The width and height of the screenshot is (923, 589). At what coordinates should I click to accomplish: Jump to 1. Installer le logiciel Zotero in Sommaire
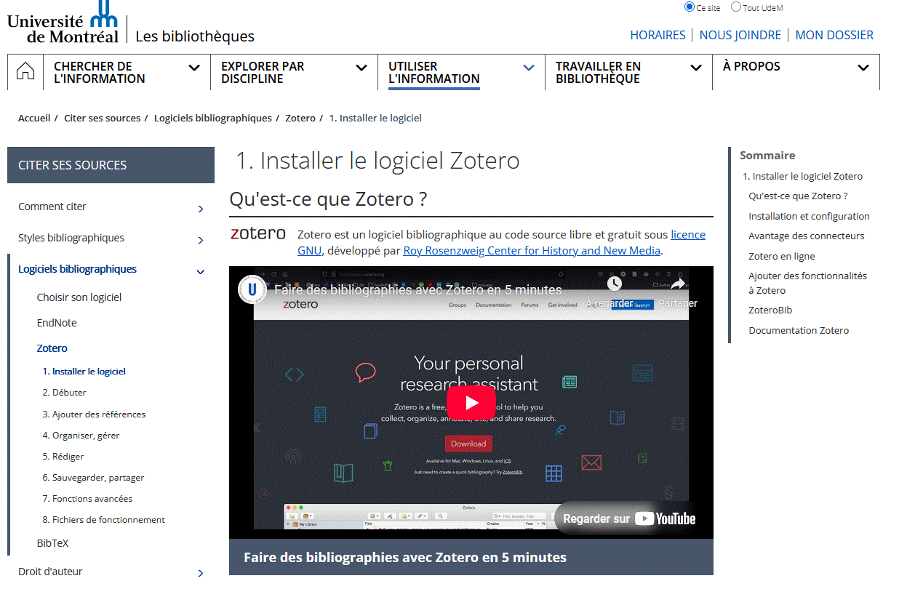click(803, 176)
